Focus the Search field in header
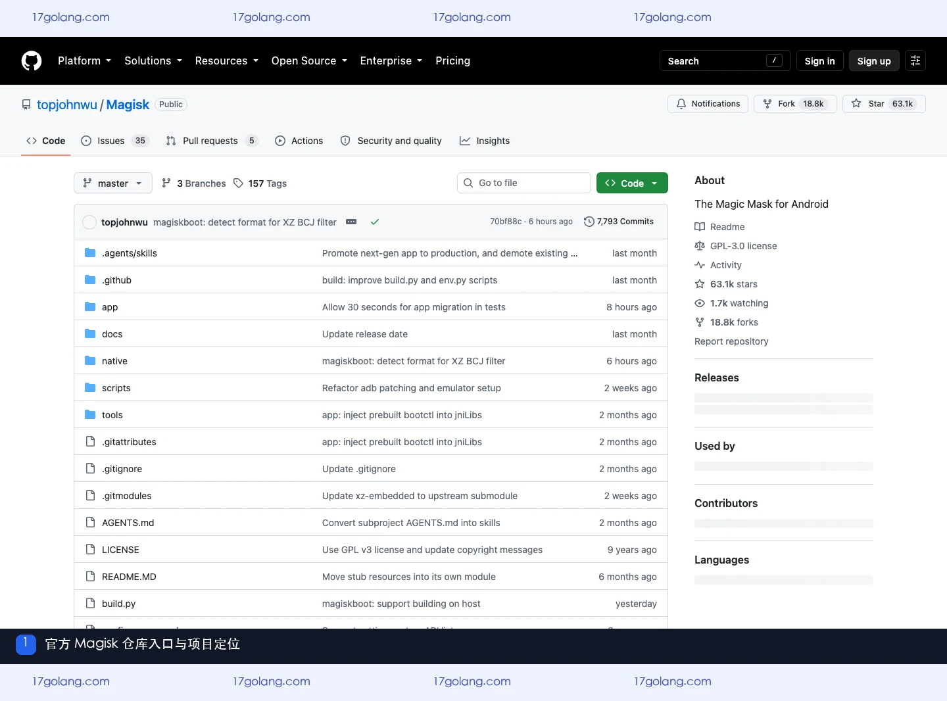 click(x=725, y=60)
